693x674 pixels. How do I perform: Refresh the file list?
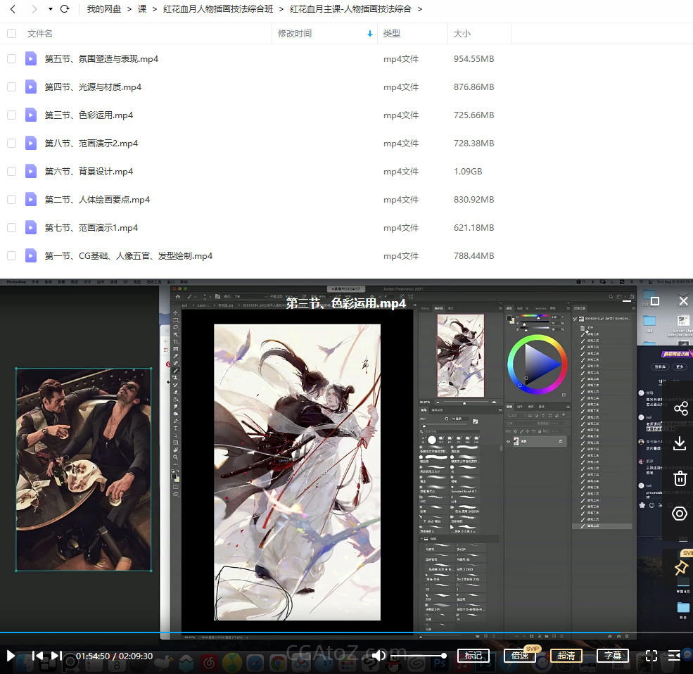coord(65,9)
